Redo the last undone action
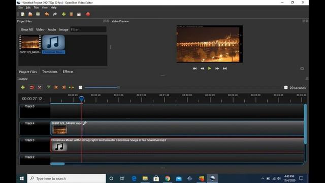Image resolution: width=325 pixels, height=183 pixels. tap(55, 14)
